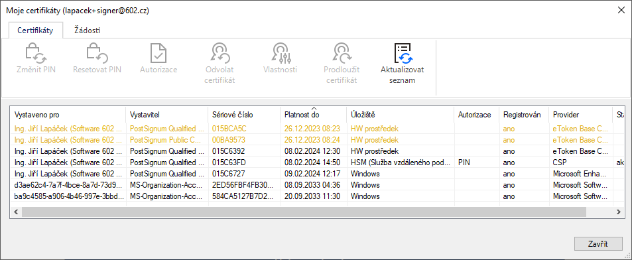Screen dimensions: 632x260
Task: Sort by Platnost do column header
Action: [314, 115]
